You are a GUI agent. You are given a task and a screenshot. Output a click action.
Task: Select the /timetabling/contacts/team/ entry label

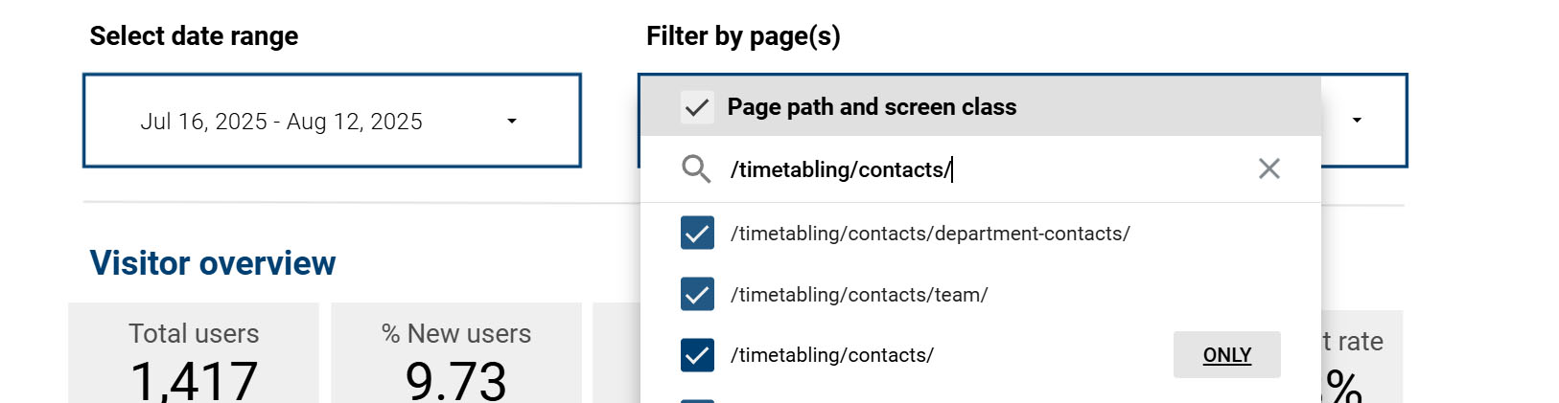click(x=859, y=295)
